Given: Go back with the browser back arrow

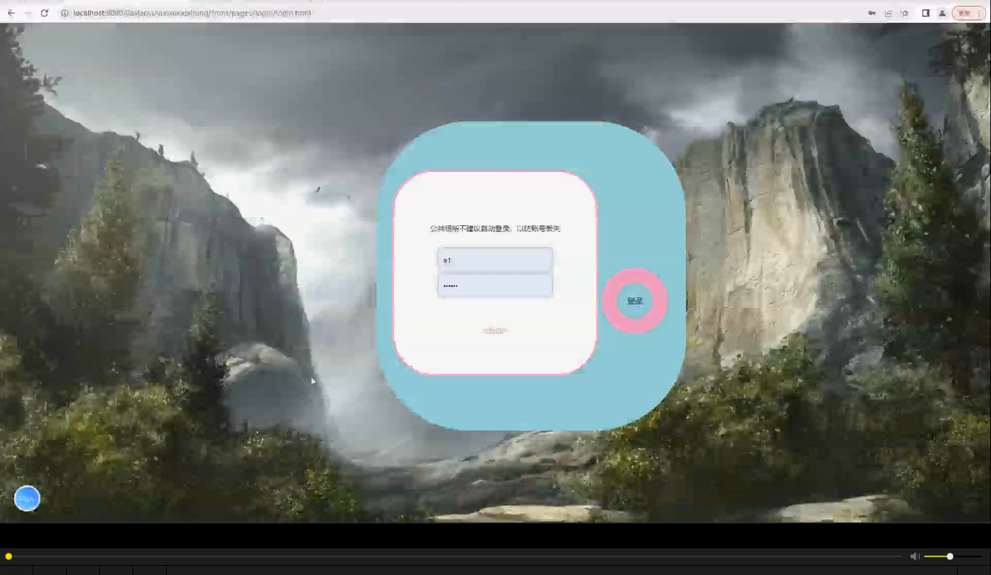Looking at the screenshot, I should pos(11,13).
